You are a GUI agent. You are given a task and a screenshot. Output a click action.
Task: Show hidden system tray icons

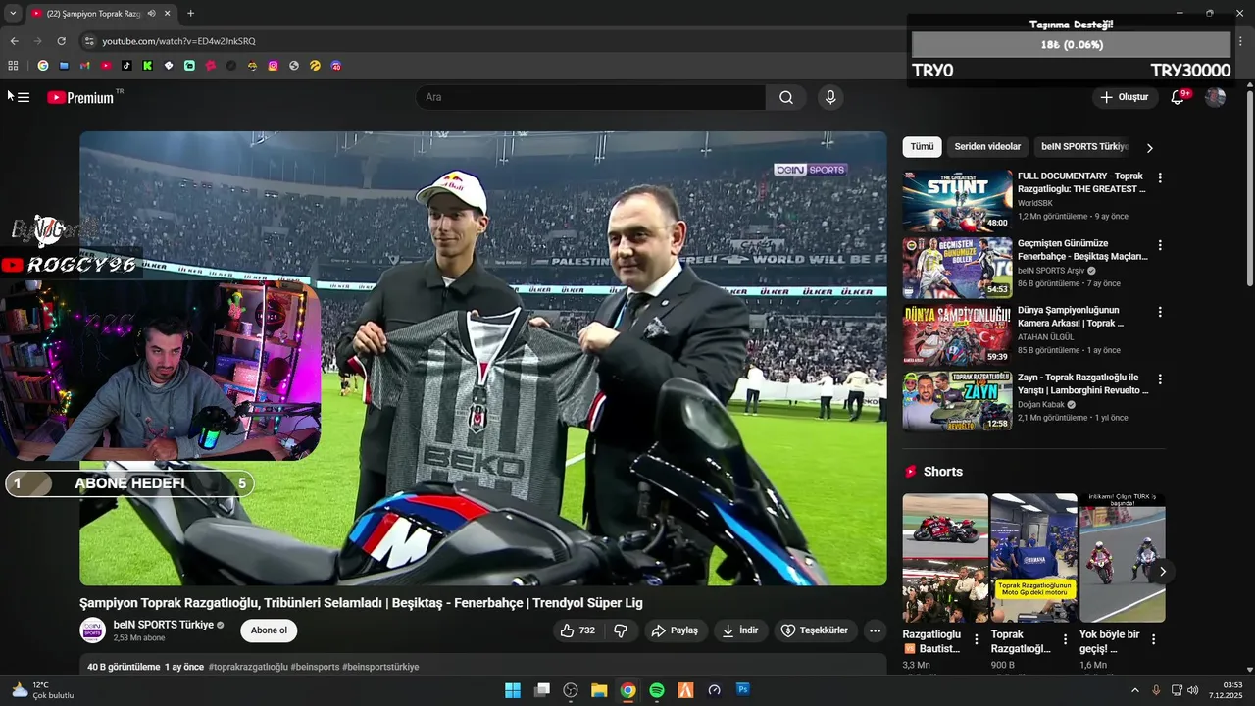[x=1135, y=690]
